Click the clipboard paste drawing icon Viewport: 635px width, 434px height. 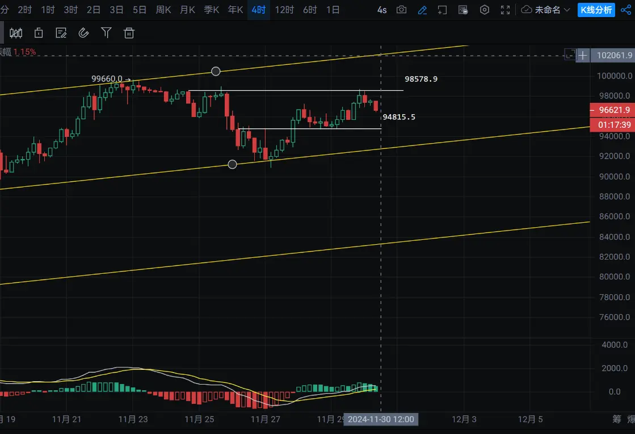(39, 33)
